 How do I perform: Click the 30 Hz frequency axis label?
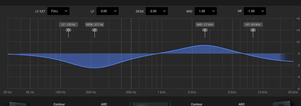point(8,92)
